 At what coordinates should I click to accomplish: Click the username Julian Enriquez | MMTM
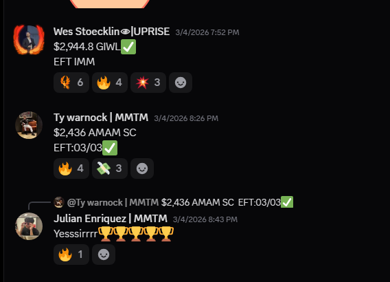coord(111,219)
